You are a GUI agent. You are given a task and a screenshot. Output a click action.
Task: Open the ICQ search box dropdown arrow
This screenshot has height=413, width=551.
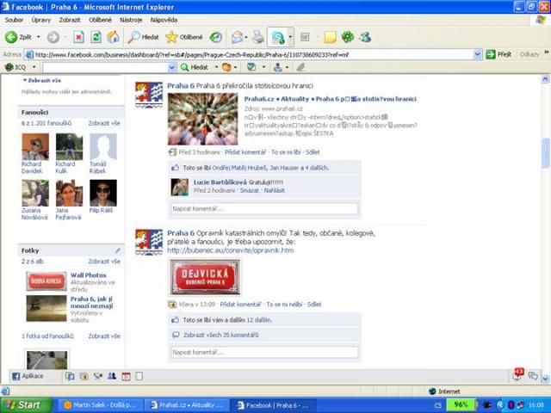tap(172, 67)
